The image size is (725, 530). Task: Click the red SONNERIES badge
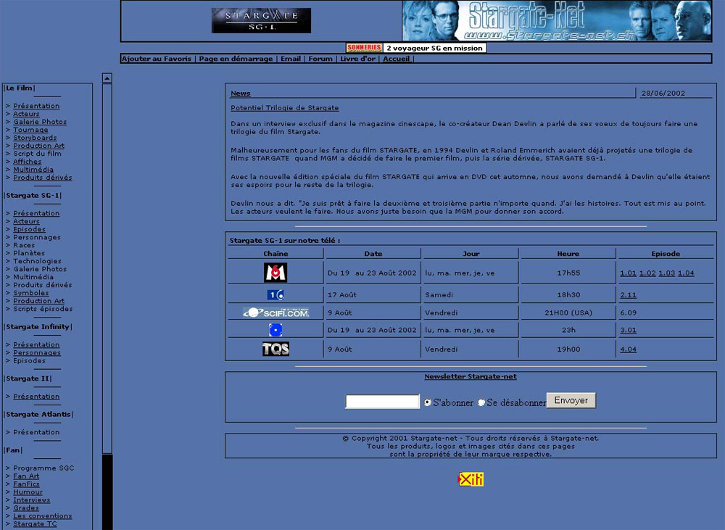pos(365,48)
